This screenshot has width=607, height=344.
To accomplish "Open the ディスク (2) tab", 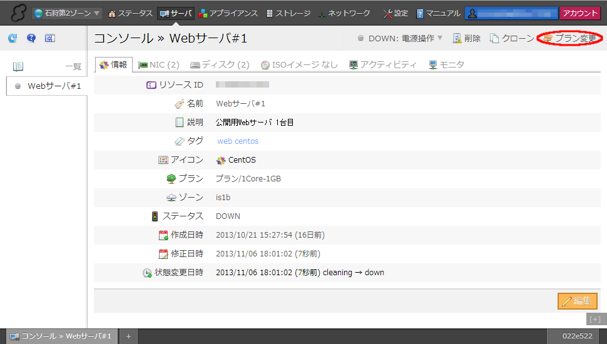I will tap(220, 64).
